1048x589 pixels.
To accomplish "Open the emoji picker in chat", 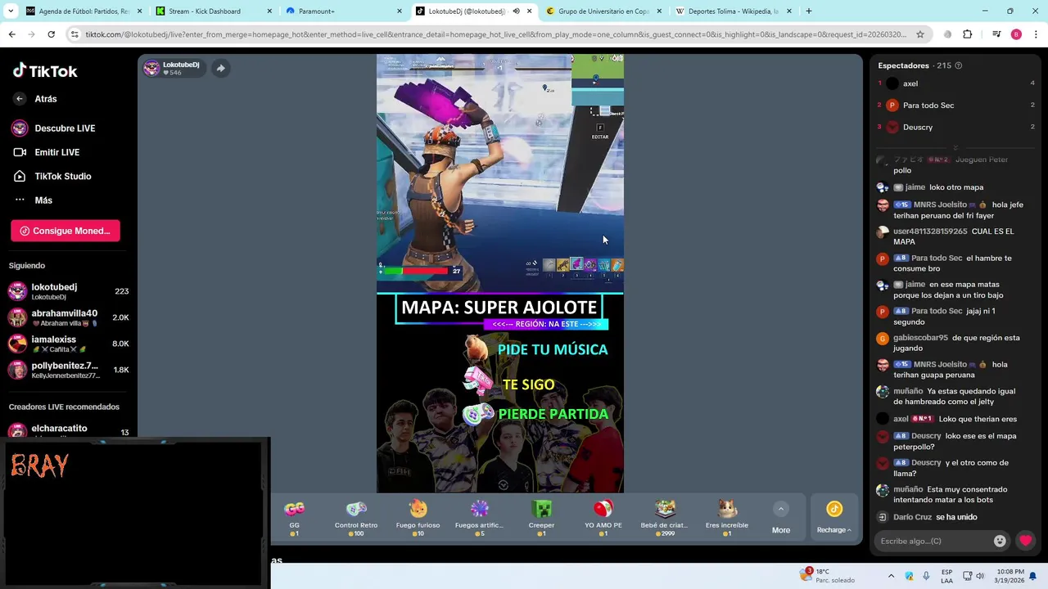I will click(1000, 541).
